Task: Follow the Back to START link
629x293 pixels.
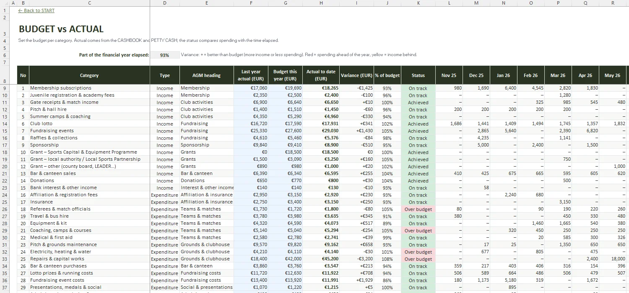Action: 36,10
